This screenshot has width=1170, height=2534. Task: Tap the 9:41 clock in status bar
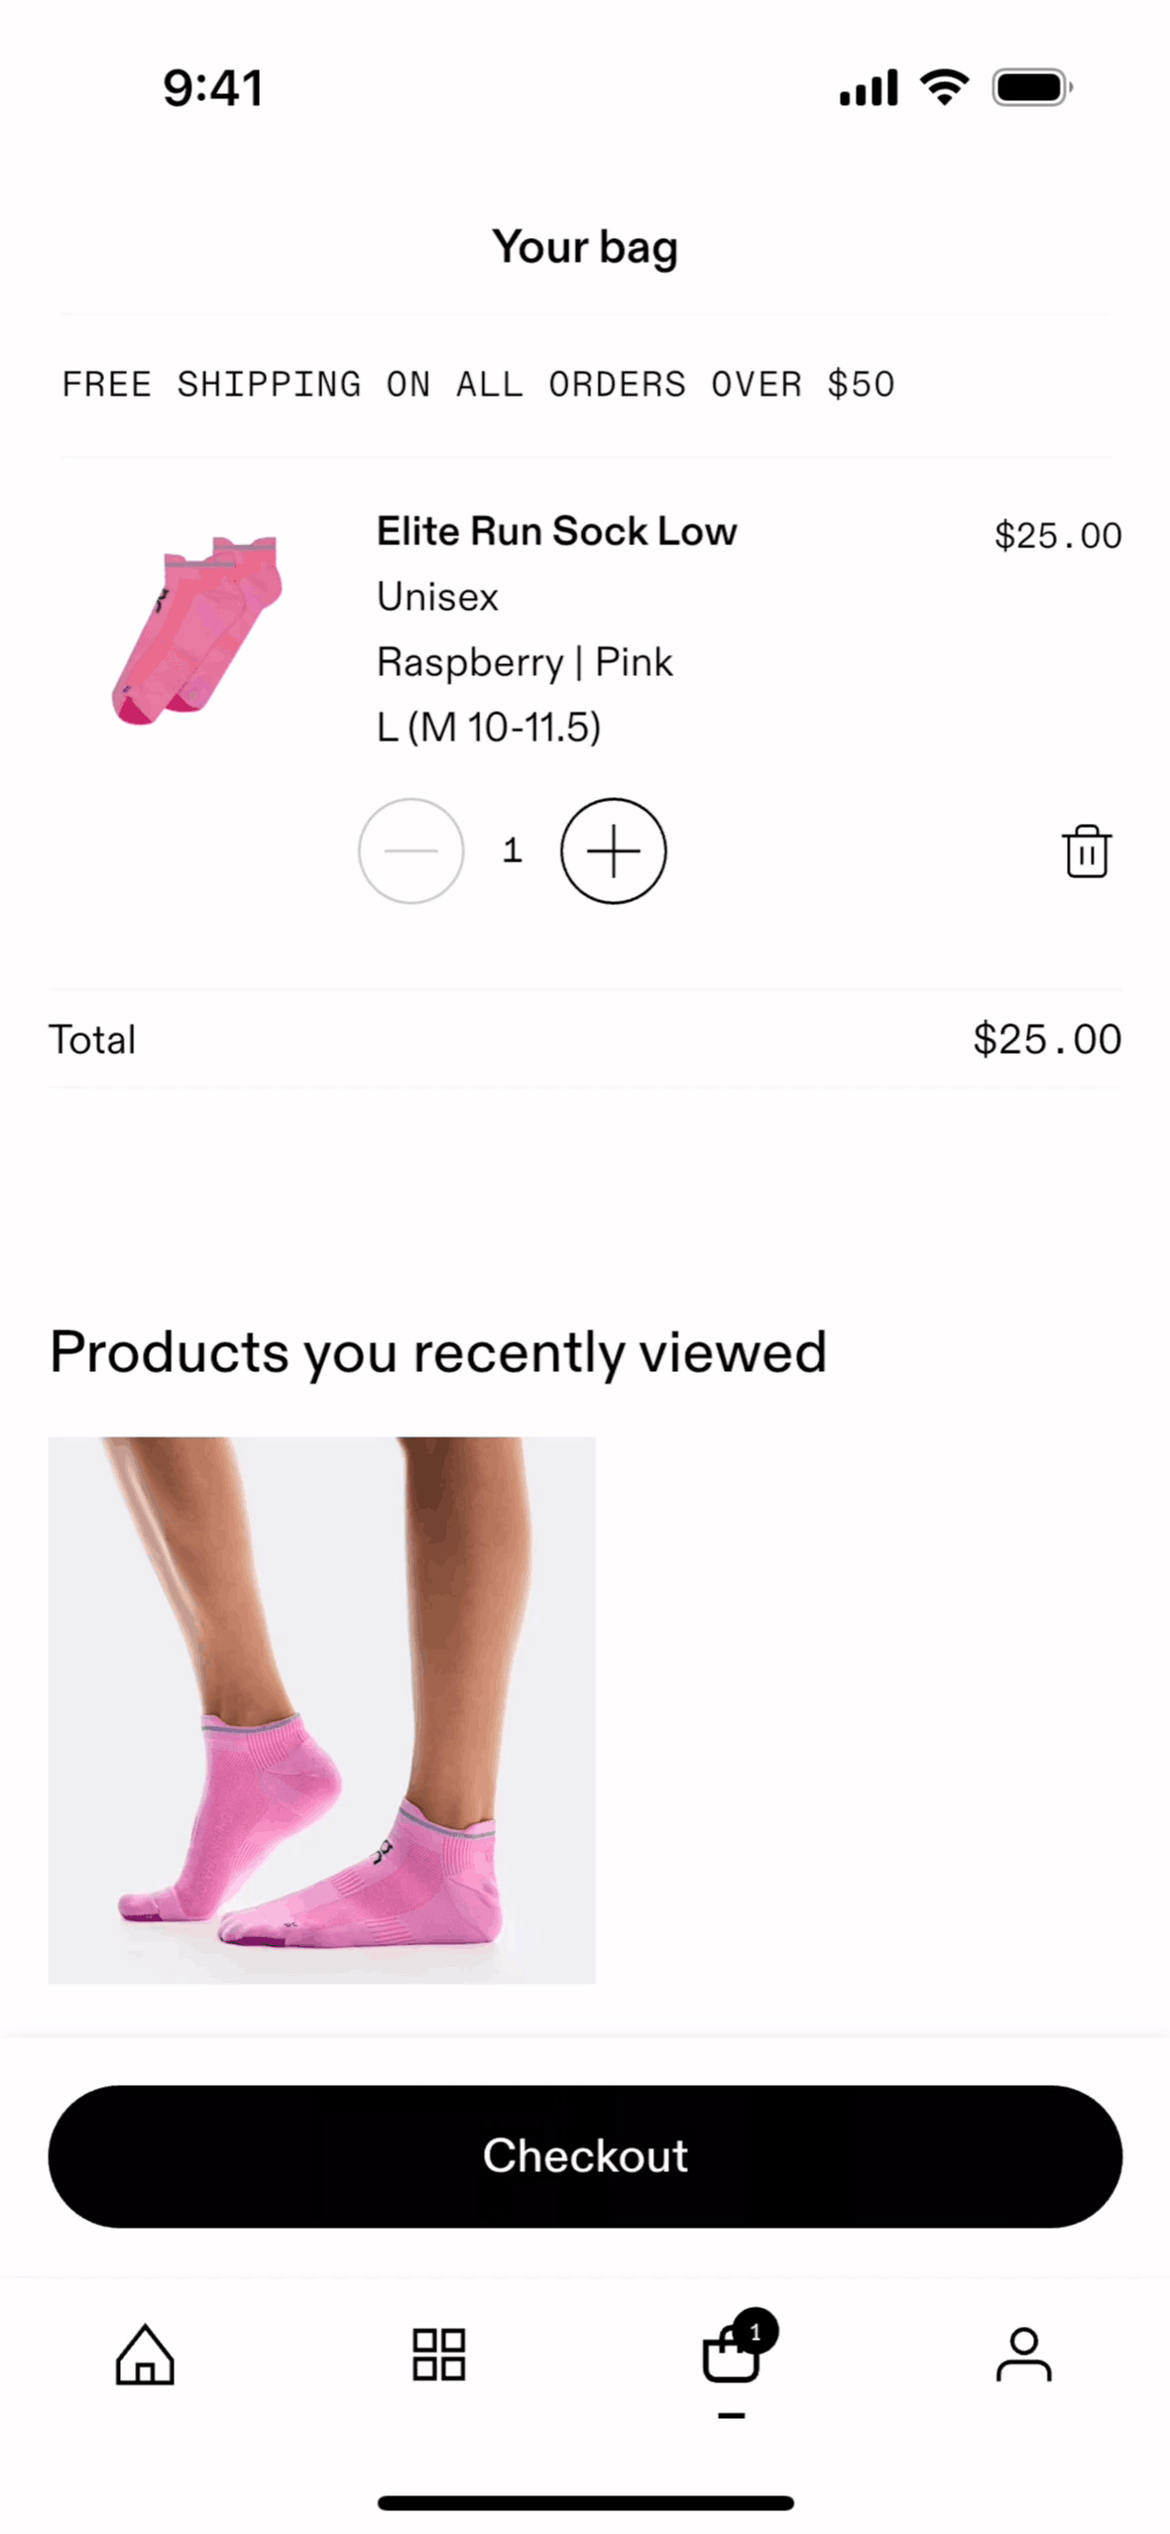(x=212, y=87)
